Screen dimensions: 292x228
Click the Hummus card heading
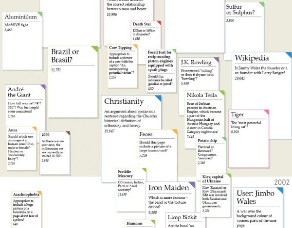coord(134,223)
